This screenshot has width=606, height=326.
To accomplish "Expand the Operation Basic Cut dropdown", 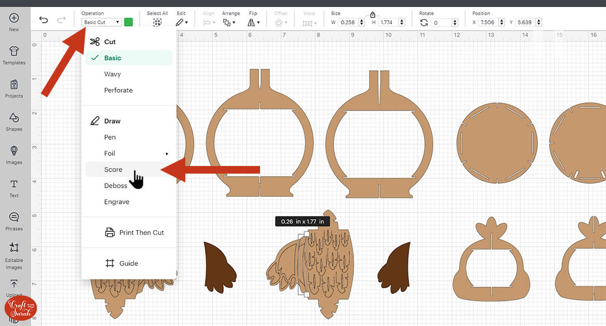I will [102, 22].
